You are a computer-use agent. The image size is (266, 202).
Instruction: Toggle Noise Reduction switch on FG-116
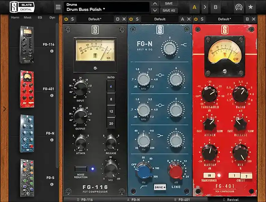pyautogui.click(x=81, y=169)
